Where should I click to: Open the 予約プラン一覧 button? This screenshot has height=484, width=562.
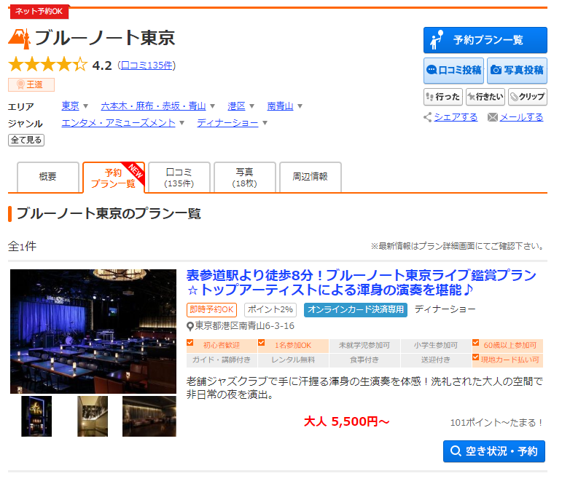(485, 40)
